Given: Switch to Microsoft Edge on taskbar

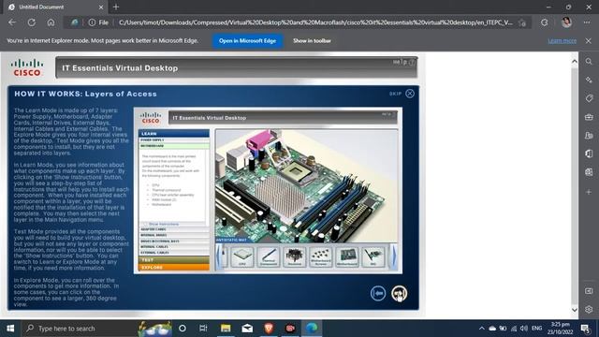Looking at the screenshot, I should [312, 329].
